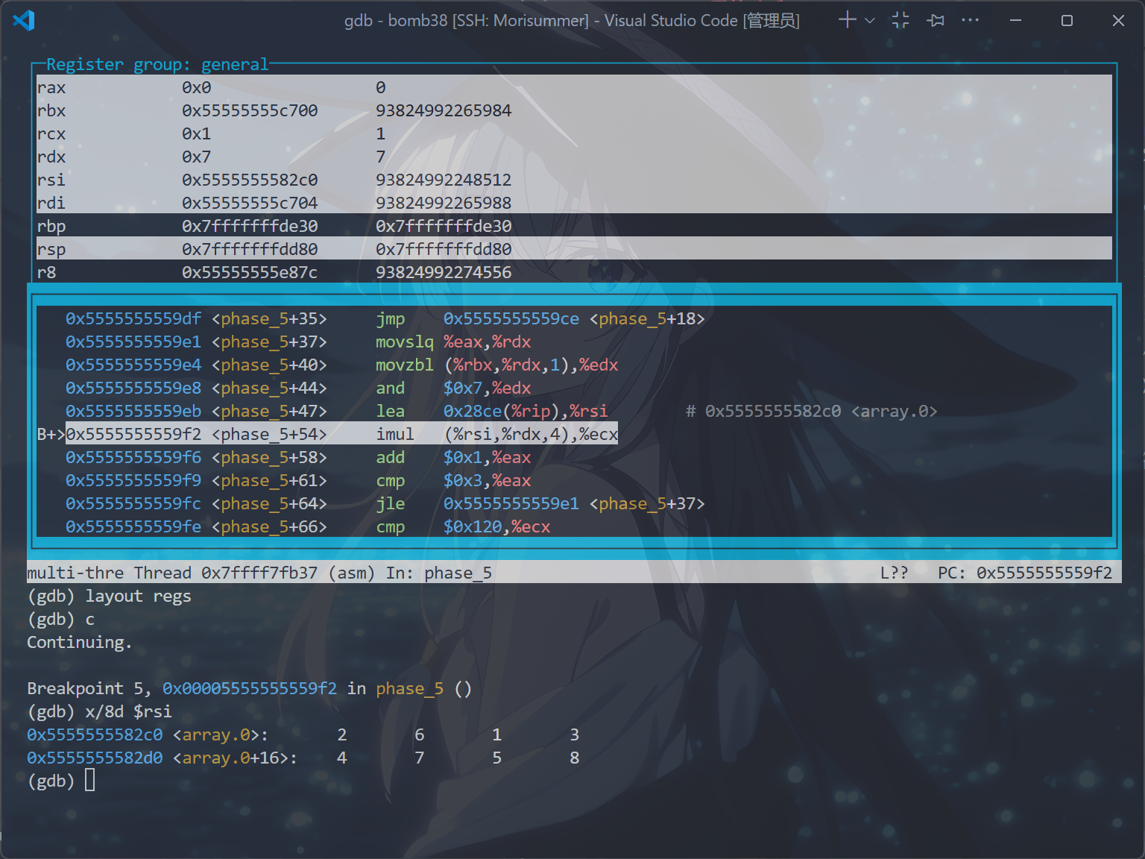The image size is (1145, 859).
Task: Click the 'Register group: general' header
Action: coord(157,65)
